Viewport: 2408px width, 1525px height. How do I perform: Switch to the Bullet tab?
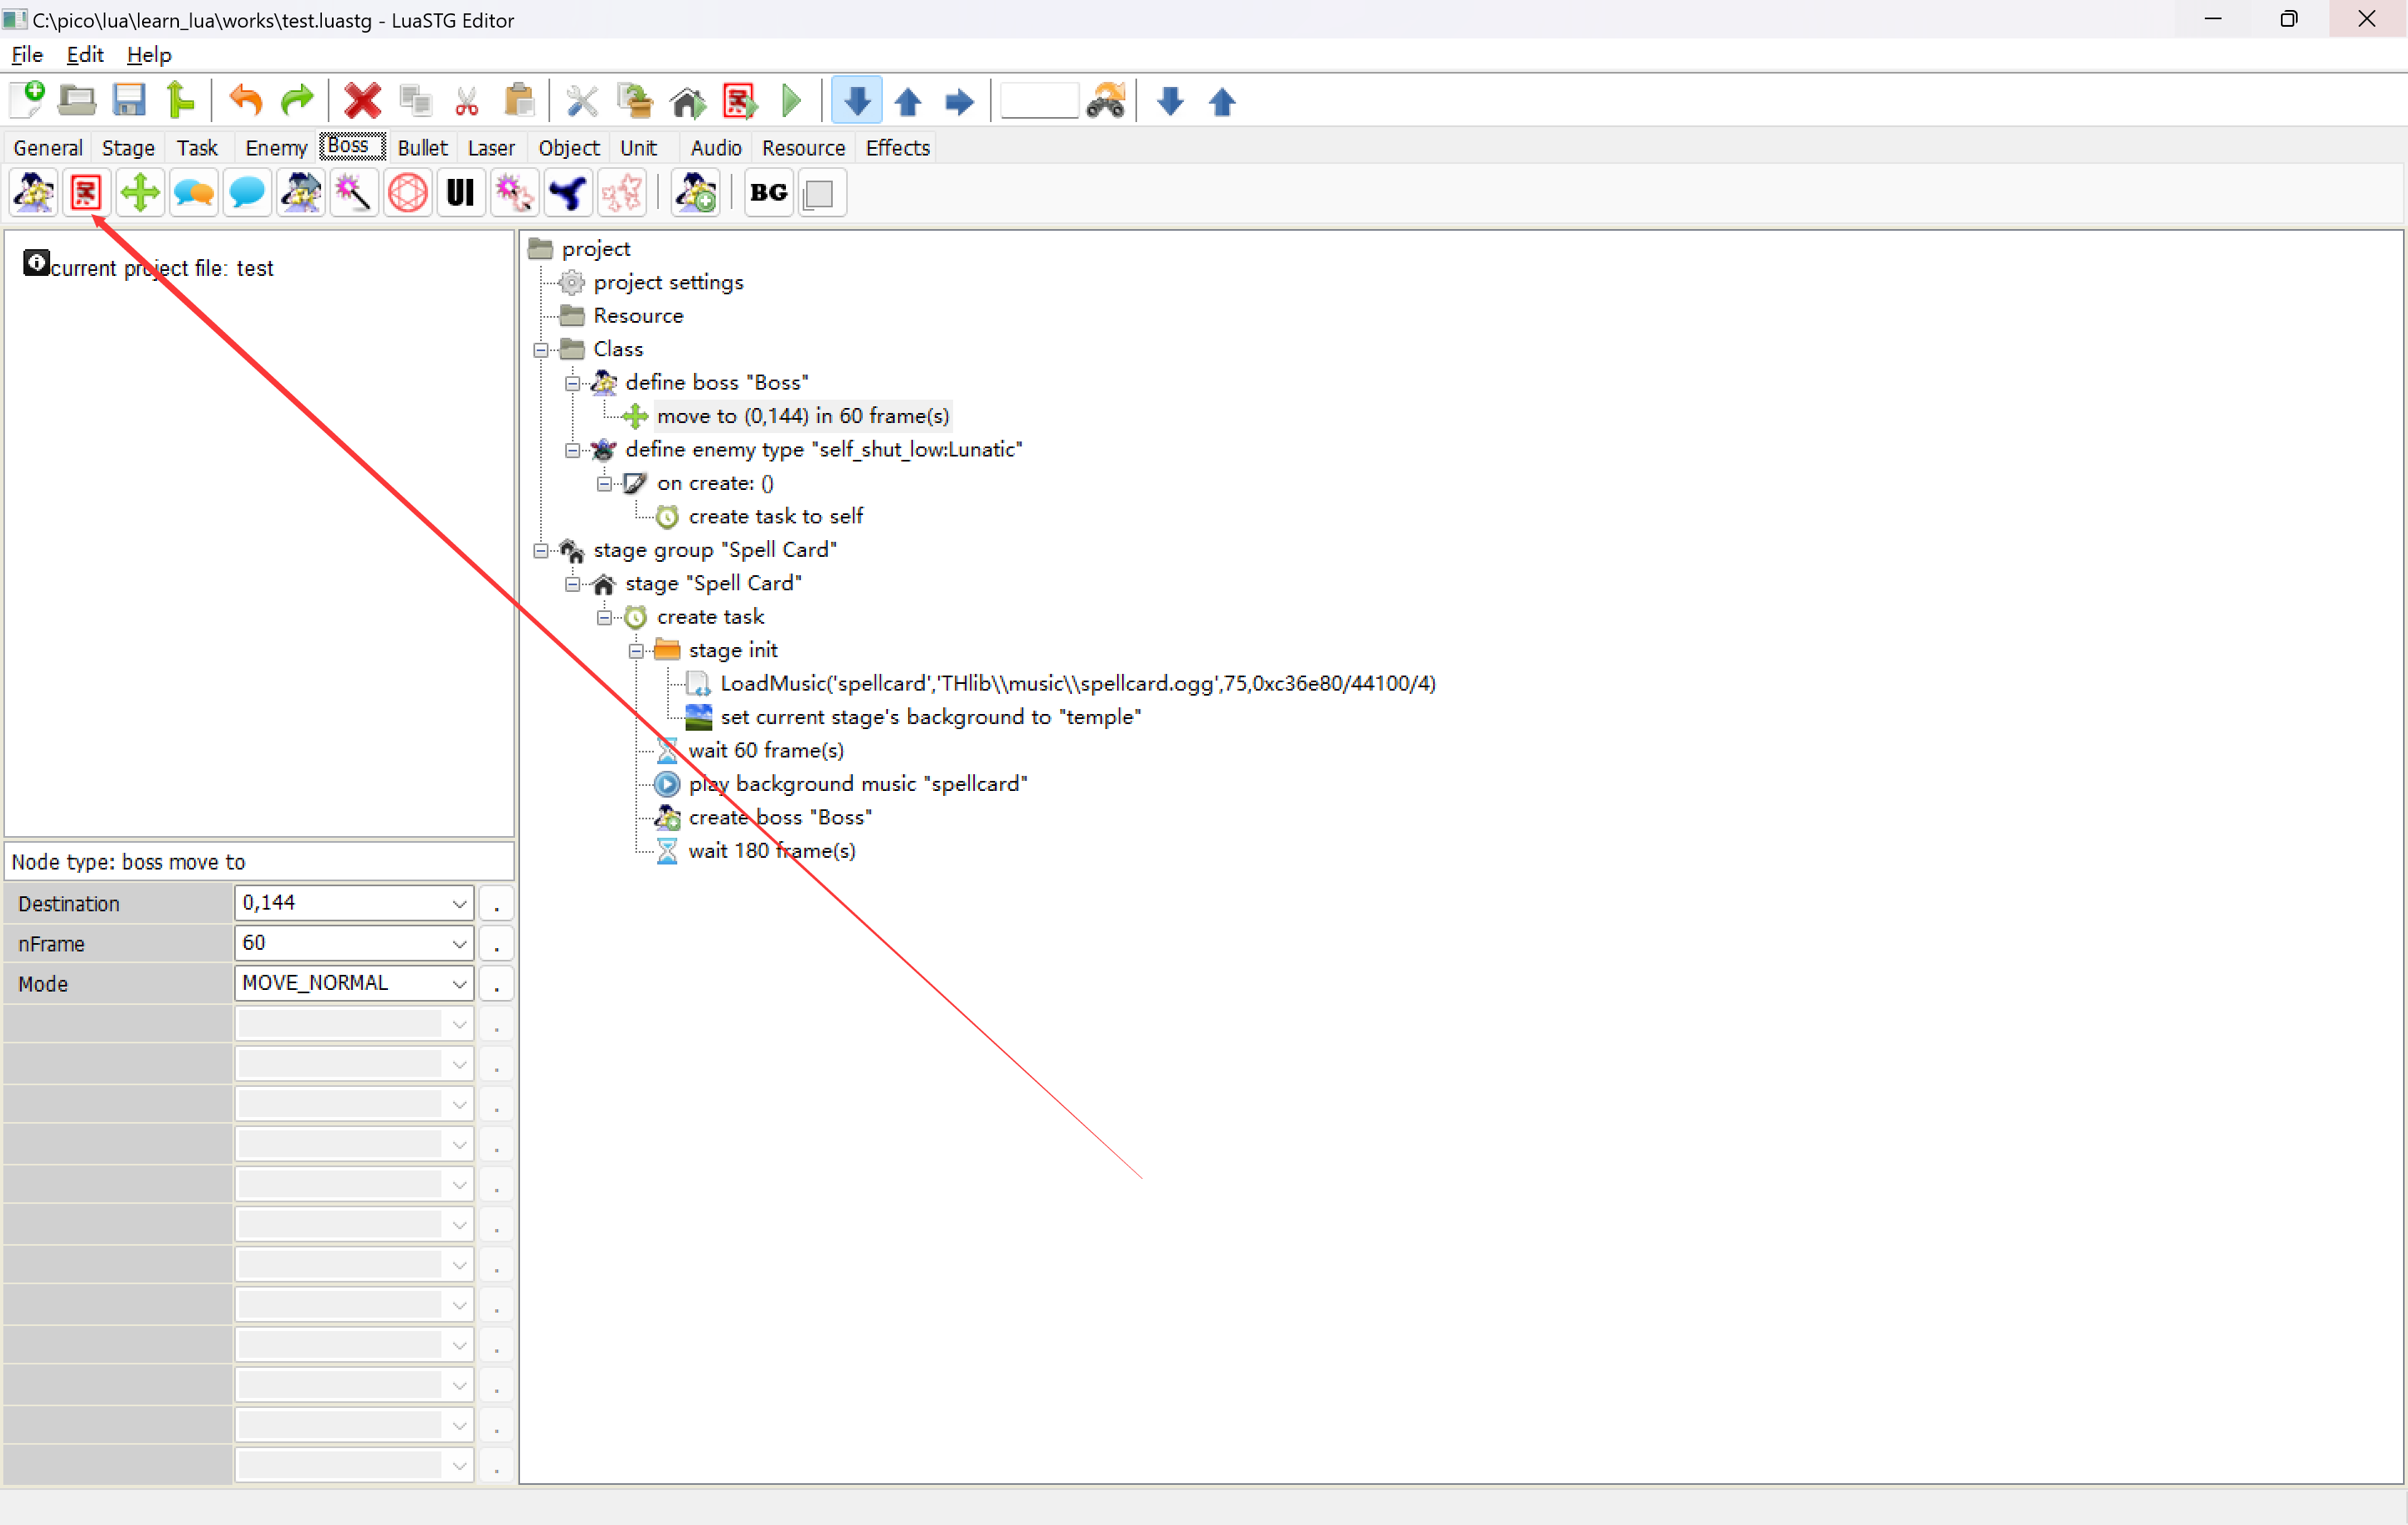(422, 148)
